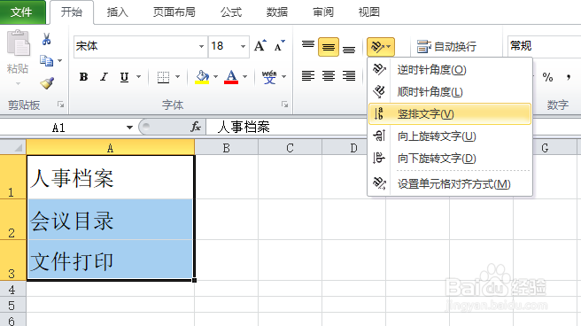Click the large Paste (粘贴) clipboard icon

[18, 43]
